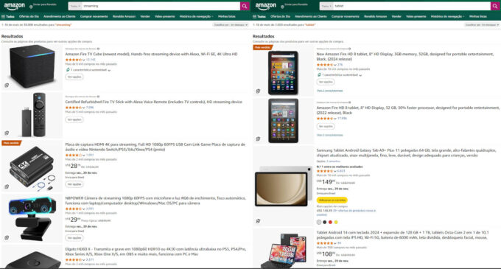This screenshot has height=269, width=501.
Task: Select the red color swatch for Samsung tablet
Action: (330, 222)
